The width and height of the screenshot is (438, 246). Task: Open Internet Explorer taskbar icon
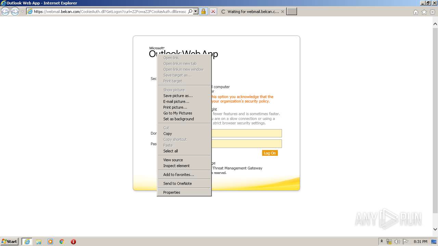click(x=27, y=242)
